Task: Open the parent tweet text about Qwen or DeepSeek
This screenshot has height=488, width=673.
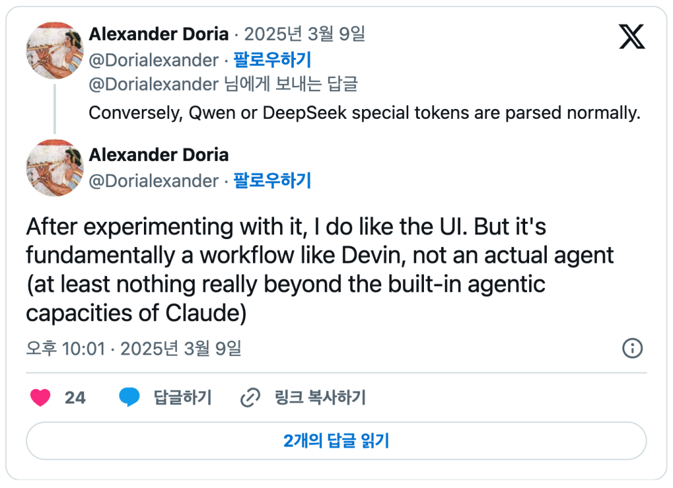Action: click(364, 113)
